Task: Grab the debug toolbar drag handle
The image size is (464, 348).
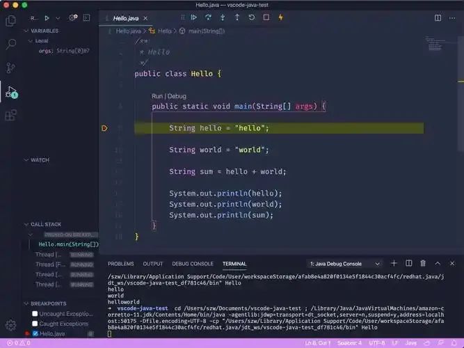Action: 182,17
